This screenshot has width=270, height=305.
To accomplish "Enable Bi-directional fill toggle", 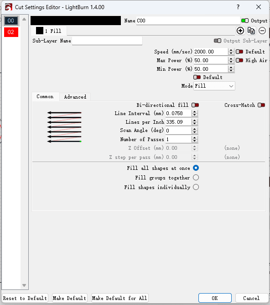I will pos(195,105).
